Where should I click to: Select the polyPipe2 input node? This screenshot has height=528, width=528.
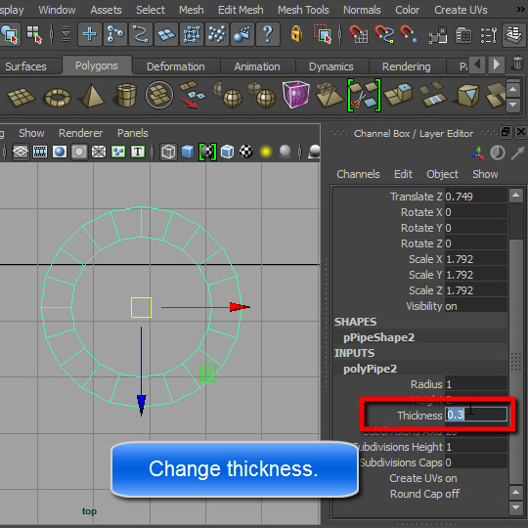pyautogui.click(x=370, y=369)
